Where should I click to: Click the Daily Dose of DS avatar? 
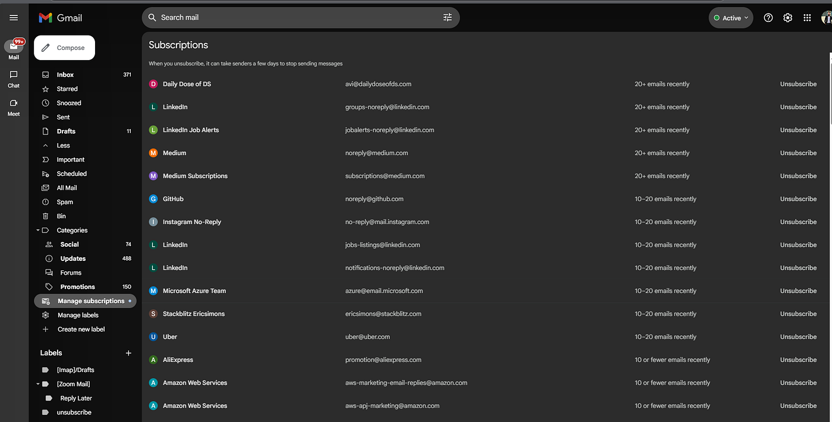click(x=153, y=84)
